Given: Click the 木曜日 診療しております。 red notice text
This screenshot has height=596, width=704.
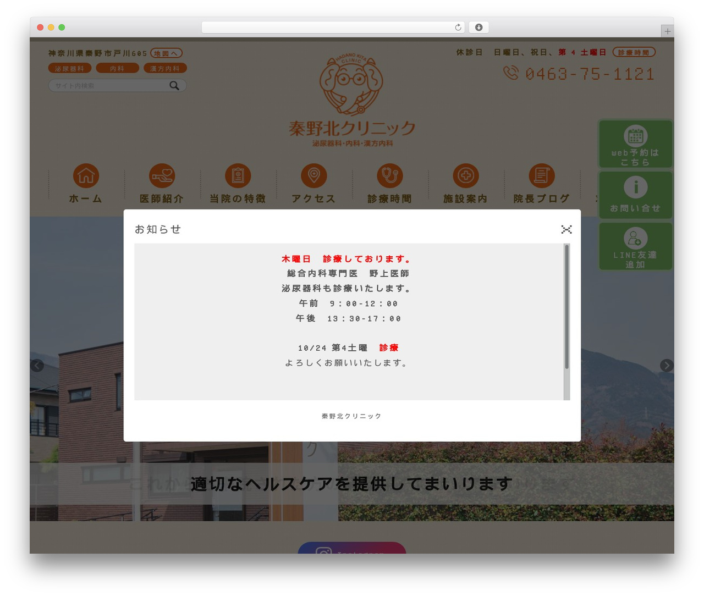Looking at the screenshot, I should (346, 259).
